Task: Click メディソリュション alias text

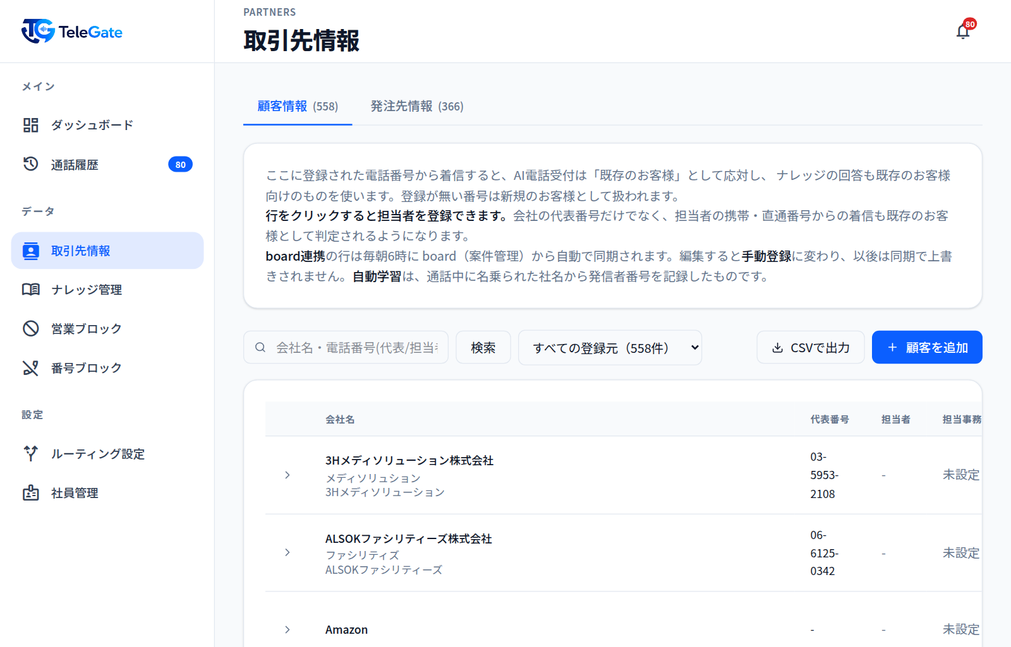Action: coord(373,478)
